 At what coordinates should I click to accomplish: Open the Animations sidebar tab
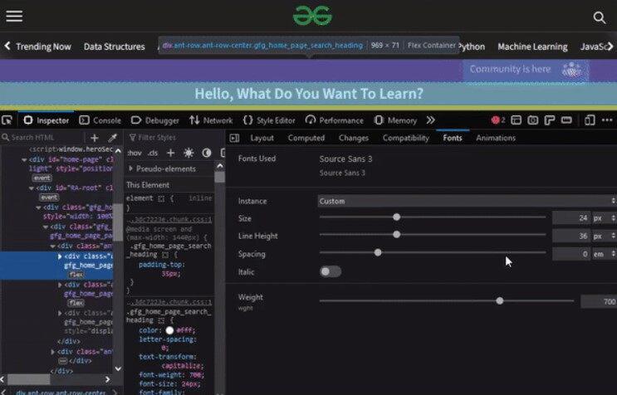[x=496, y=138]
